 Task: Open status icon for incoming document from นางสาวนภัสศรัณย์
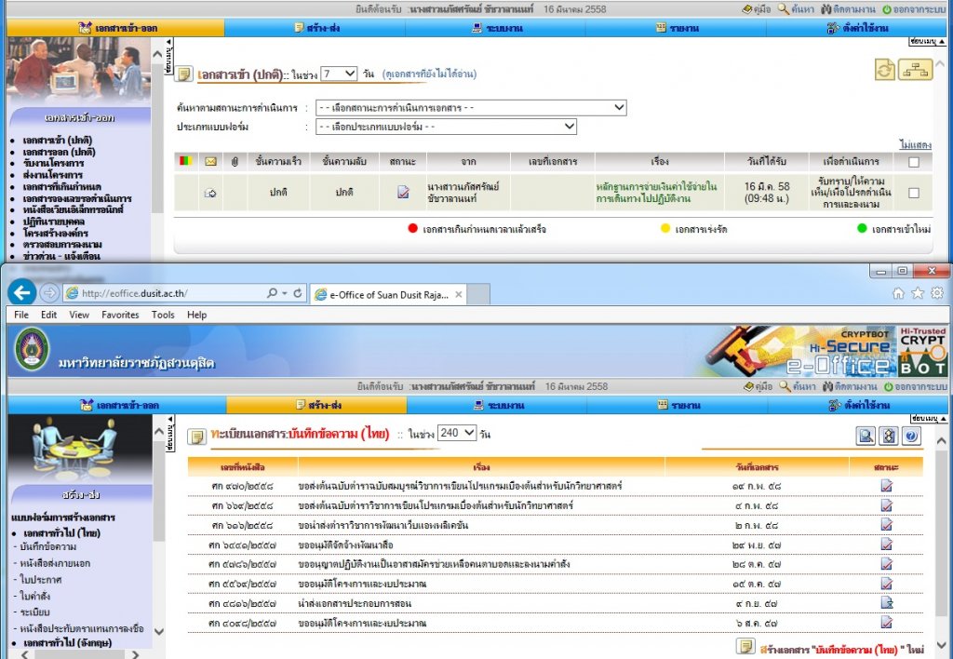pyautogui.click(x=403, y=193)
